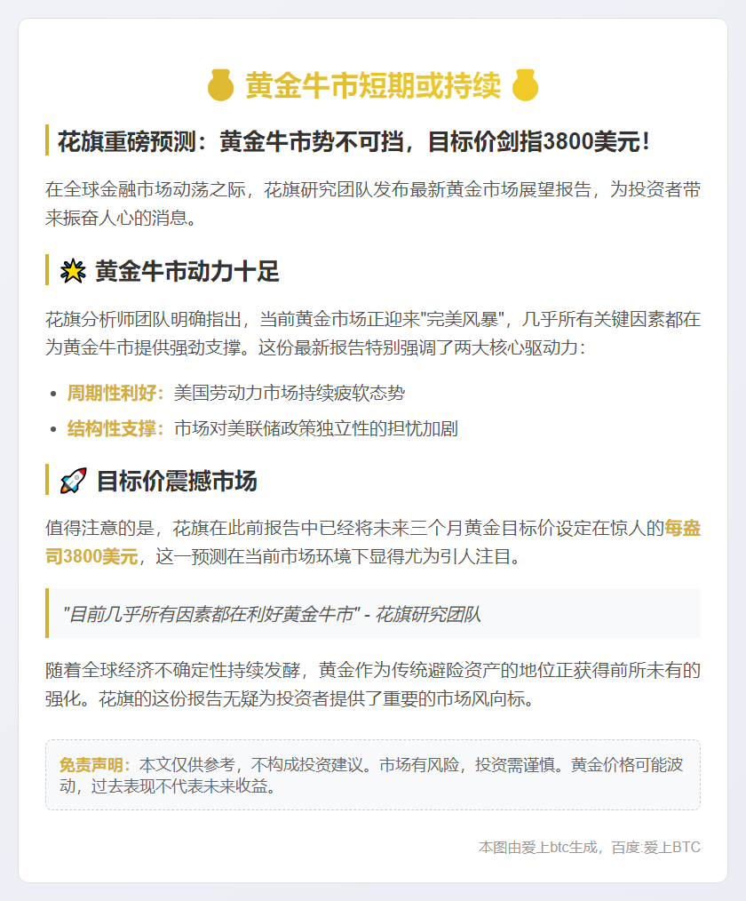Click the paragraph starting 花旗分析师团队明确指出

click(373, 333)
